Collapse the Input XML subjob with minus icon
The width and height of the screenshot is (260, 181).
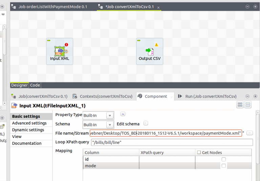tap(48, 41)
